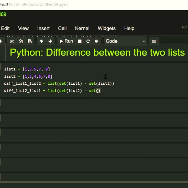This screenshot has height=188, width=188.
Task: Run the current cell
Action: (x=66, y=41)
